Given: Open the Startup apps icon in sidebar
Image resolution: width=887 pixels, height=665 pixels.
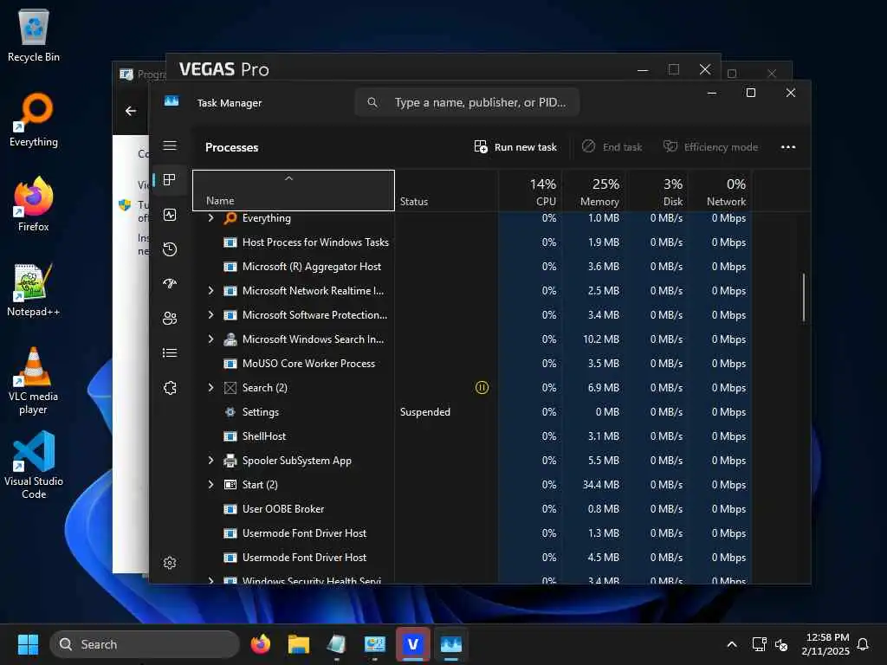Looking at the screenshot, I should click(170, 284).
